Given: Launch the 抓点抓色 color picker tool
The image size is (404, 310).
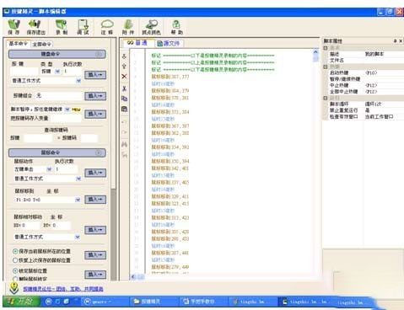Looking at the screenshot, I should 151,27.
